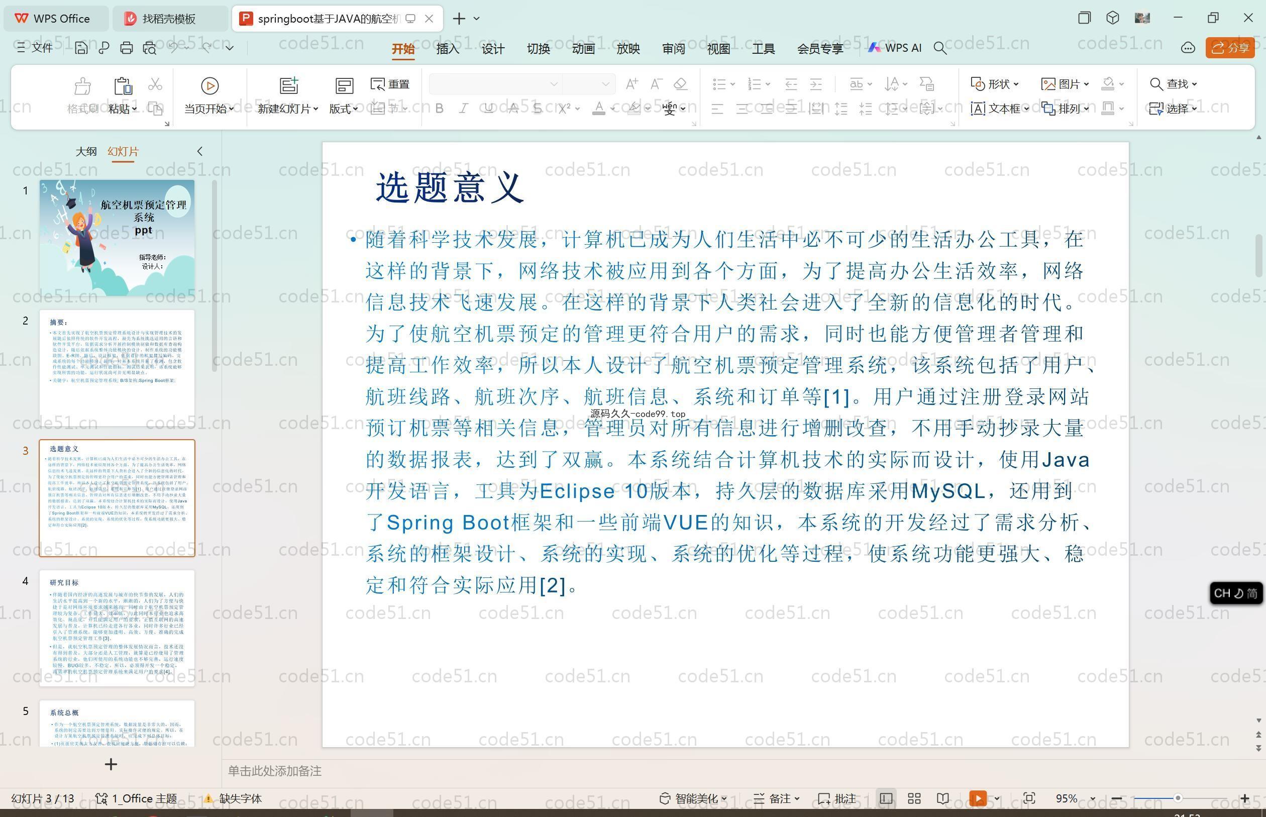Screen dimensions: 1266x817
Task: Click the New Slide icon
Action: coord(288,85)
